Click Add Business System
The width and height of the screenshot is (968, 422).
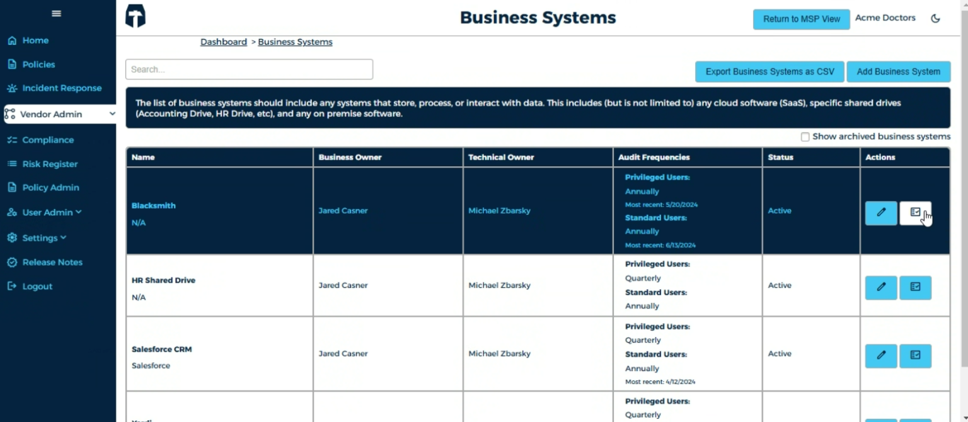pyautogui.click(x=899, y=71)
